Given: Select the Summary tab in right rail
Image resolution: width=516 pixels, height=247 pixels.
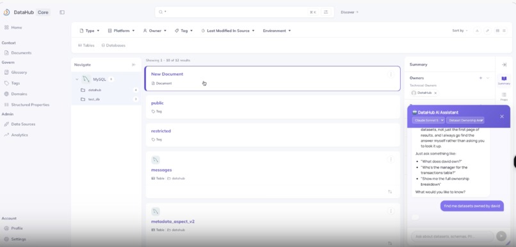Looking at the screenshot, I should click(x=504, y=80).
